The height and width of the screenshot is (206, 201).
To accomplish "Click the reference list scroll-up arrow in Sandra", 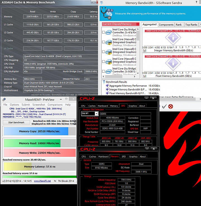I will point(138,29).
